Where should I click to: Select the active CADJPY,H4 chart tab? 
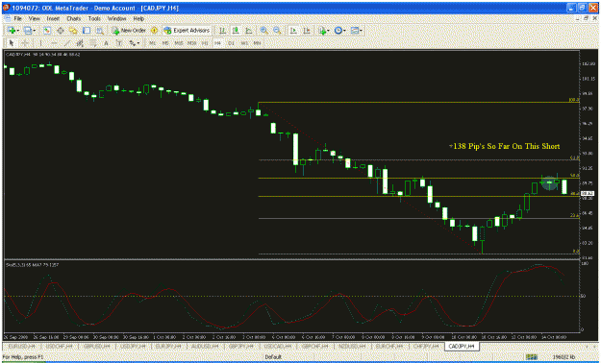click(x=462, y=346)
